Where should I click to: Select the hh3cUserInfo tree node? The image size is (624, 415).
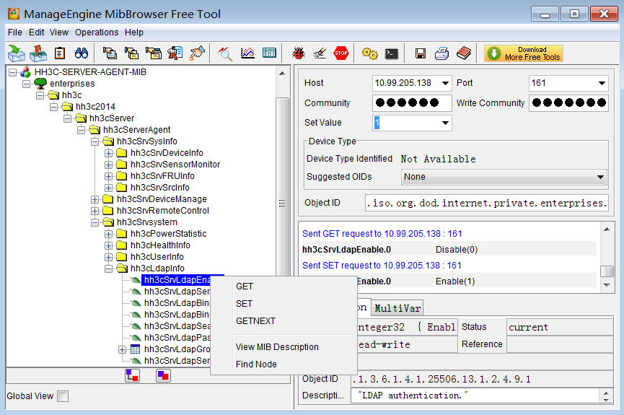click(x=157, y=257)
